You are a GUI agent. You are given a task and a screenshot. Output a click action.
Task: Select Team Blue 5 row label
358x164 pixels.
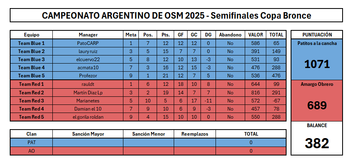[31, 76]
